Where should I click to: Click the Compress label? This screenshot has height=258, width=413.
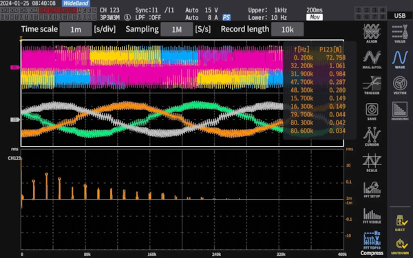pyautogui.click(x=372, y=253)
